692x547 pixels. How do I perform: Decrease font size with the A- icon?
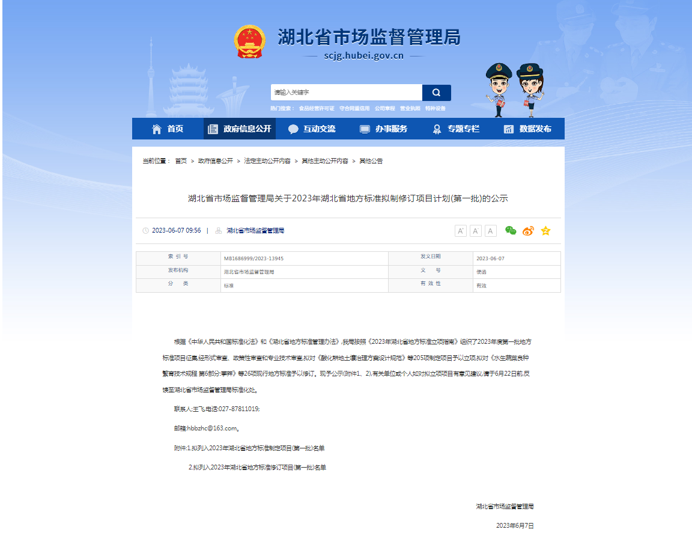[x=475, y=230]
